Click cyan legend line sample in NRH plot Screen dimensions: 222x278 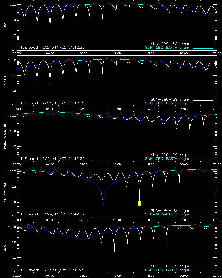(x=203, y=48)
